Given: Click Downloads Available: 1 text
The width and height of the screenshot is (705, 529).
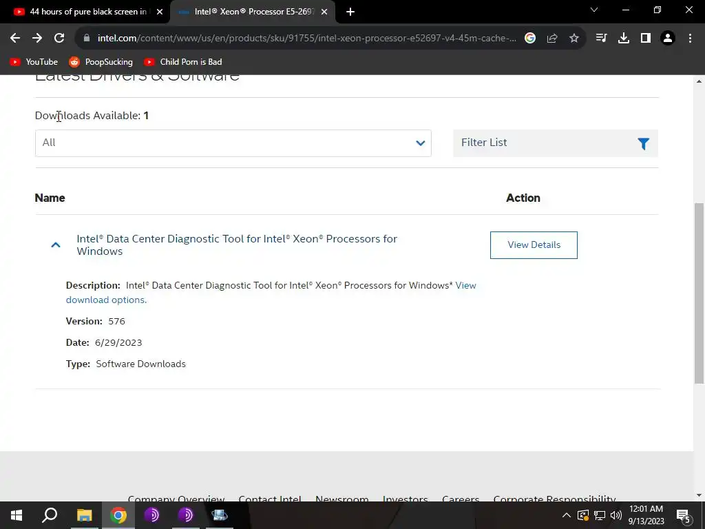Looking at the screenshot, I should [92, 116].
